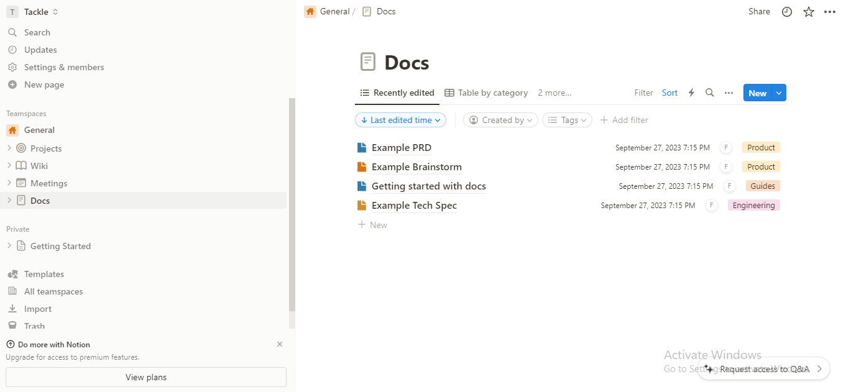Click the Getting Started page icon

point(21,246)
